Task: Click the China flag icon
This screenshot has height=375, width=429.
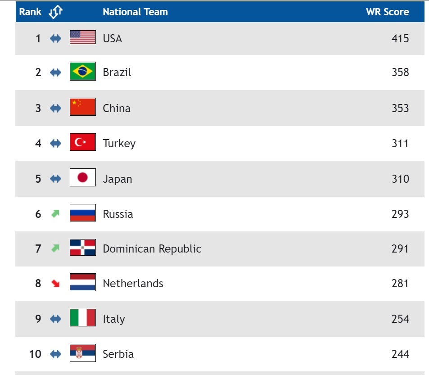Action: tap(82, 107)
